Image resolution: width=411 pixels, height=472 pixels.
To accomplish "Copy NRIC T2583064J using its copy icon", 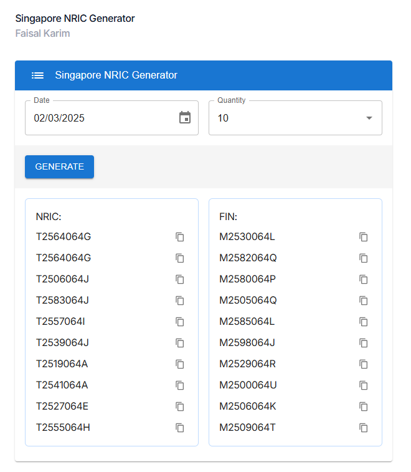I will click(180, 301).
